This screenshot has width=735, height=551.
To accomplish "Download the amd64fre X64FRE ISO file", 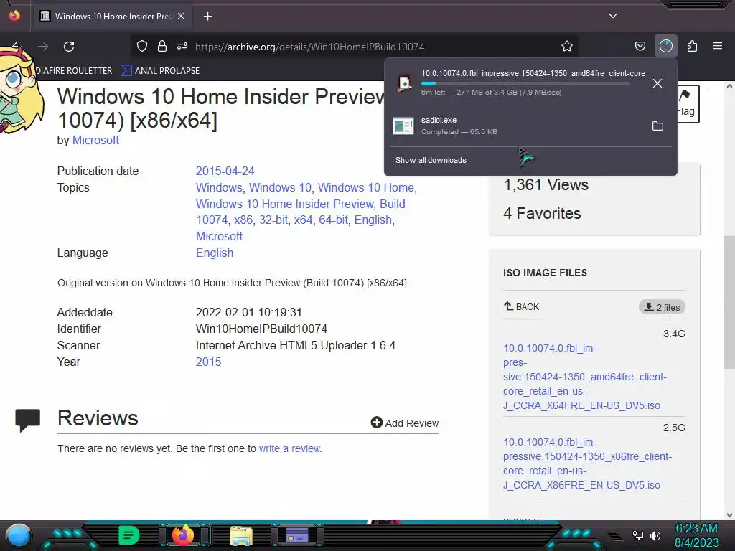I will [585, 377].
